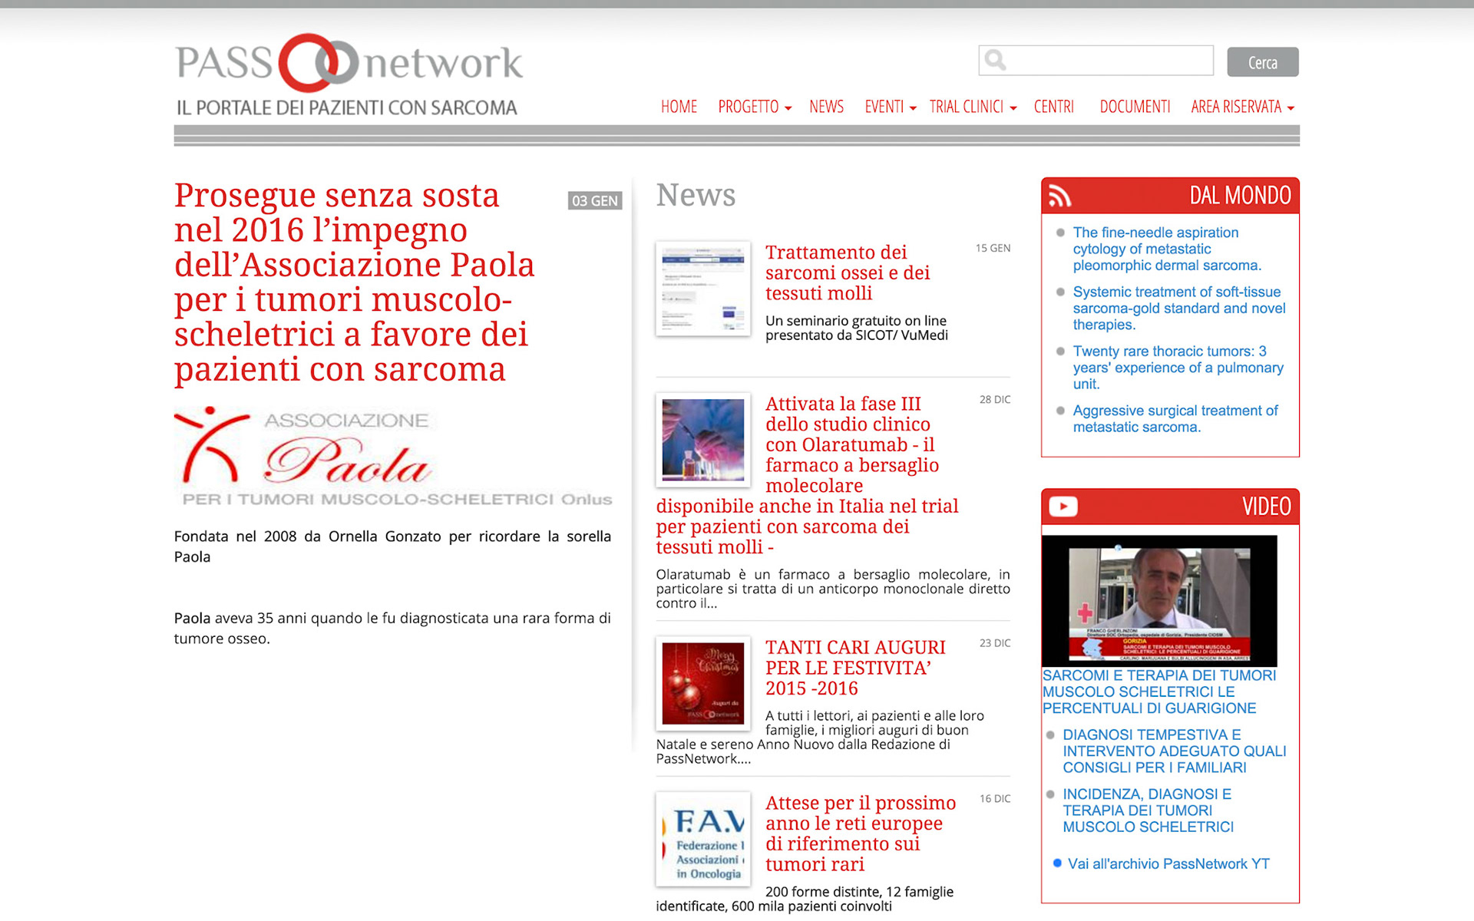The image size is (1474, 921).
Task: Open Twenty rare thoracic tumors link
Action: (1178, 368)
